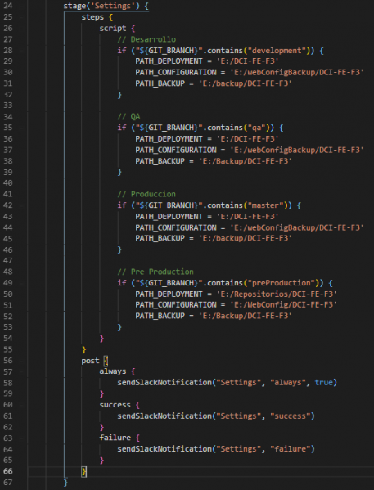
Task: Collapse the always block fold on line 57
Action: [x=21, y=371]
